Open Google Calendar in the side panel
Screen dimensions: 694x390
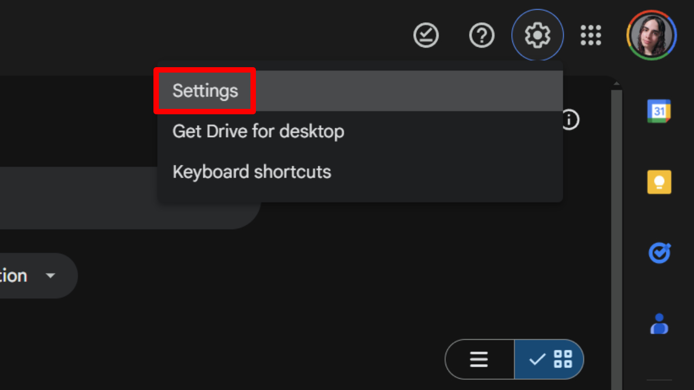tap(659, 112)
